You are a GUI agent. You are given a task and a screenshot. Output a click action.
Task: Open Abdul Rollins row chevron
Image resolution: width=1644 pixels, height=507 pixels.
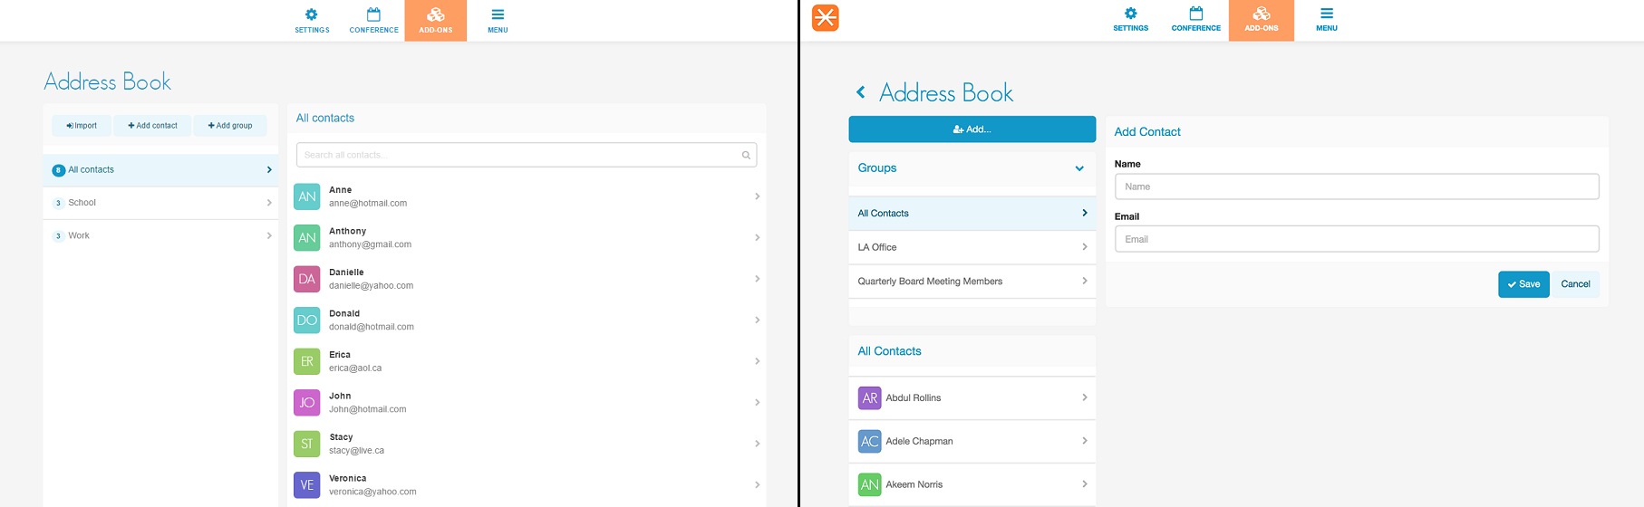(x=1085, y=397)
